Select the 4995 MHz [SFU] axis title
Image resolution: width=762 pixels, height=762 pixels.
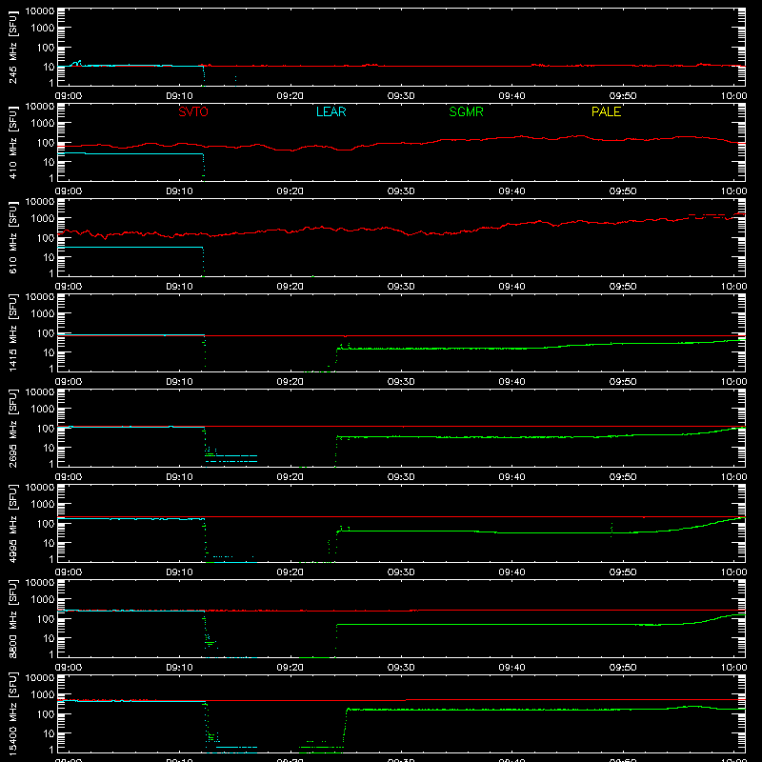[x=13, y=523]
